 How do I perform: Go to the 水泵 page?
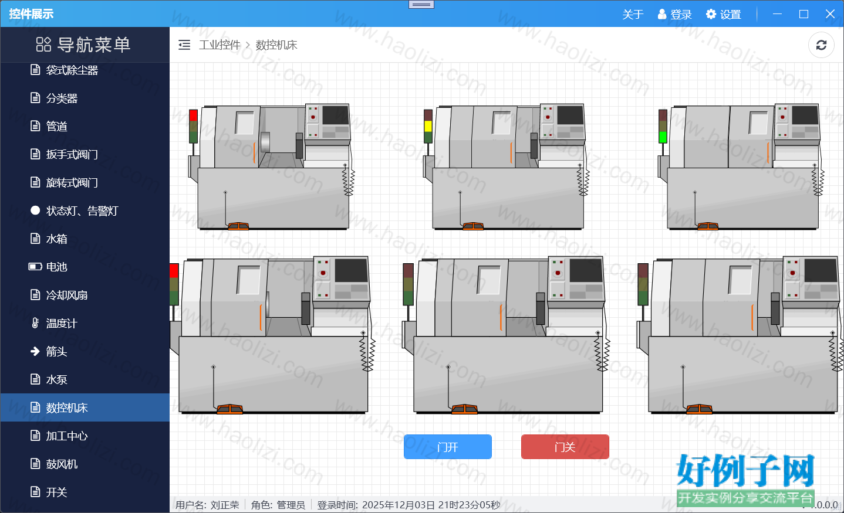85,379
